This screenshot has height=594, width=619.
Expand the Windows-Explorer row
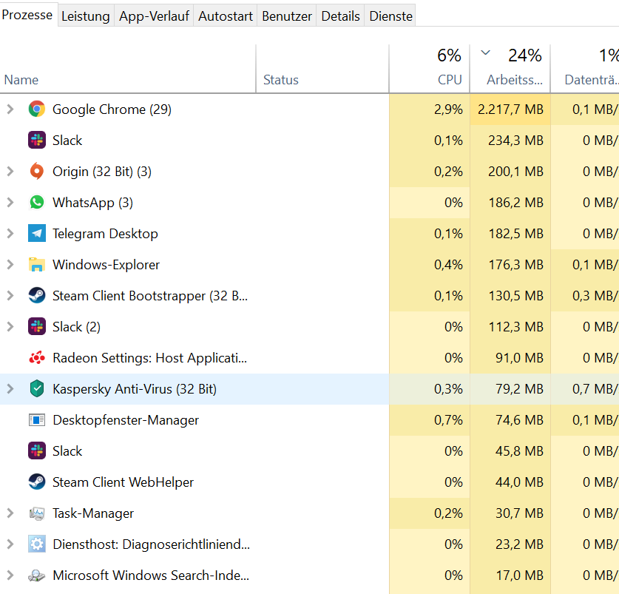tap(10, 265)
